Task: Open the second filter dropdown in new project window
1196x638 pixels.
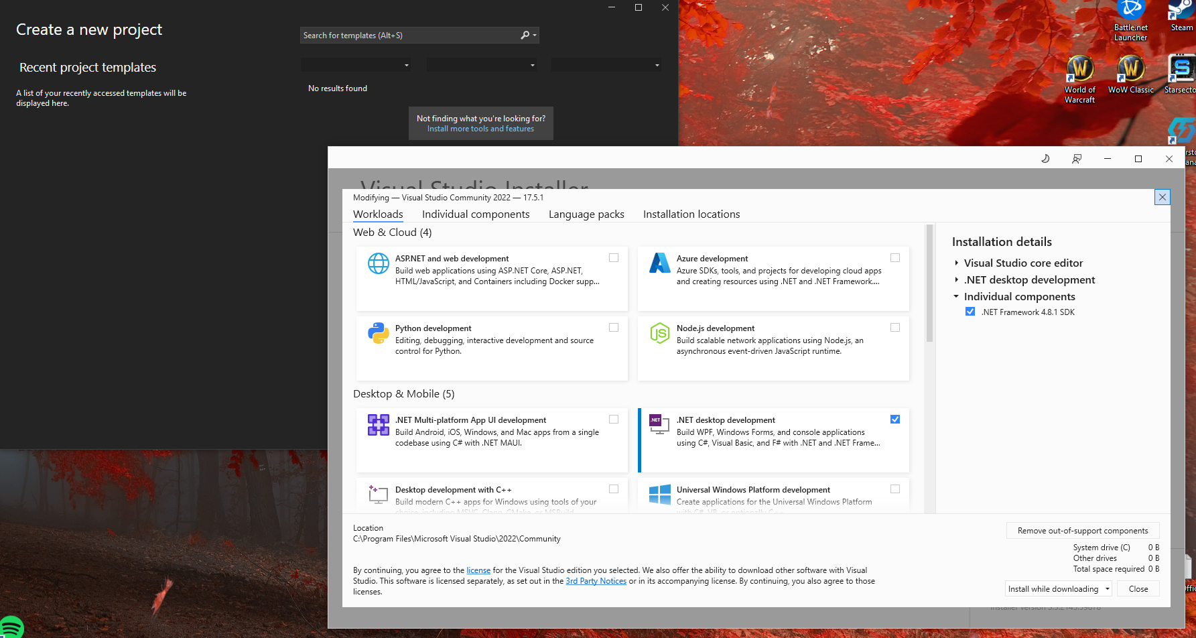Action: pyautogui.click(x=481, y=65)
